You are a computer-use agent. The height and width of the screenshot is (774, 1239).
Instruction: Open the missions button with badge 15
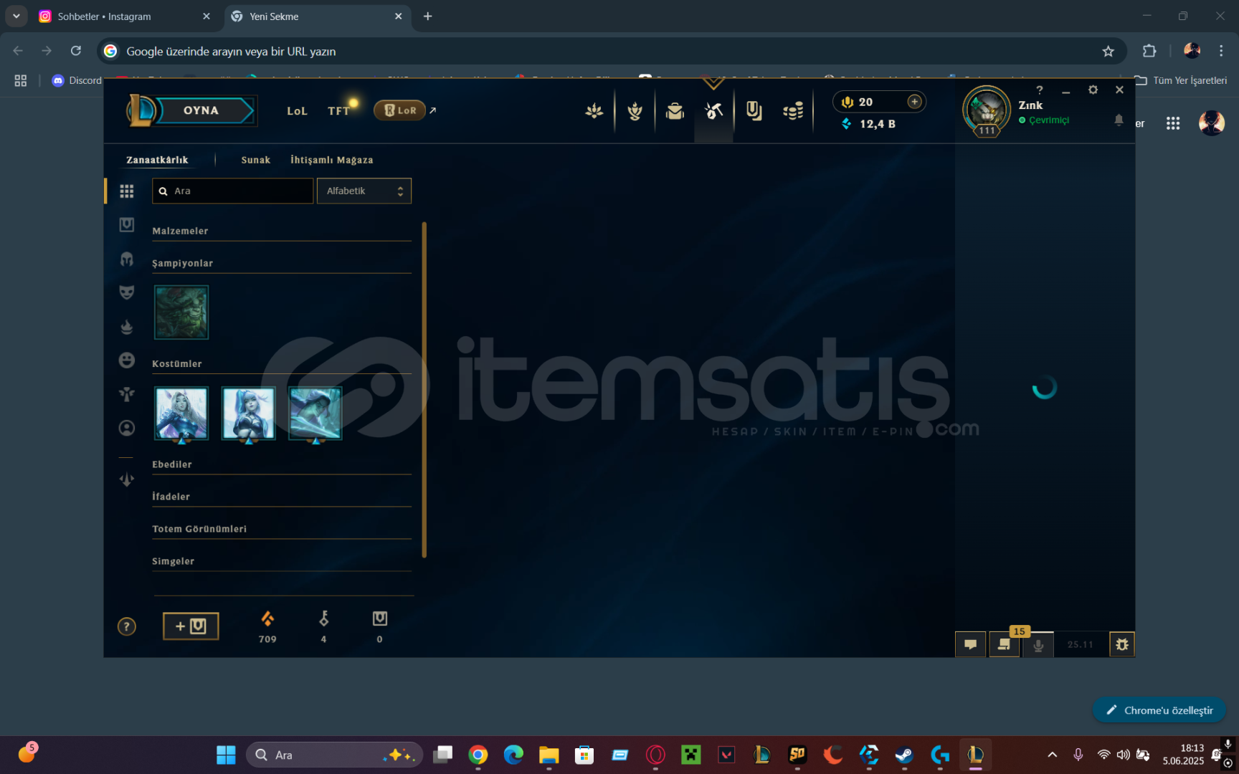(x=1005, y=644)
